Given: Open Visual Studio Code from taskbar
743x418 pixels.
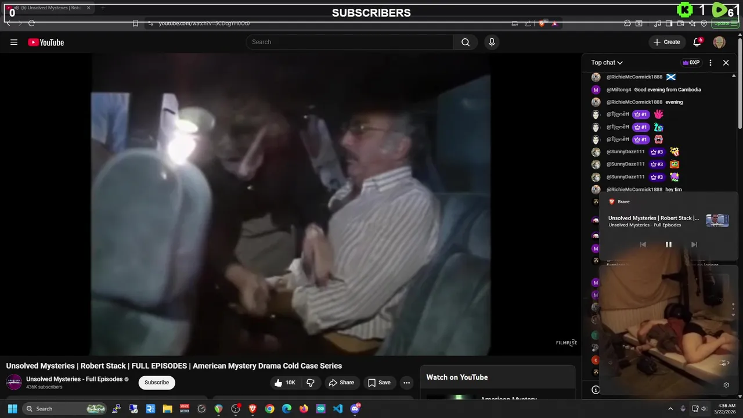Looking at the screenshot, I should click(338, 409).
